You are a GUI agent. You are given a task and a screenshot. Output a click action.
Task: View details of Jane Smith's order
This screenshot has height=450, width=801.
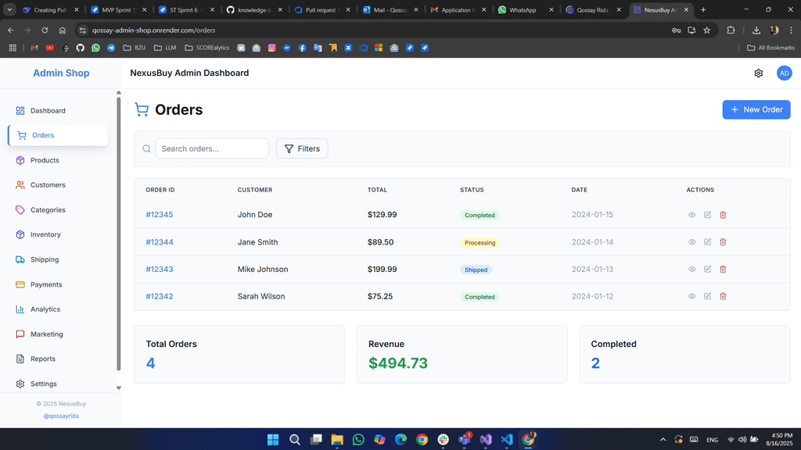tap(691, 242)
